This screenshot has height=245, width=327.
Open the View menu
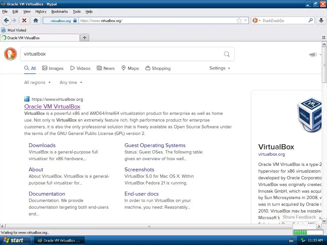point(27,11)
